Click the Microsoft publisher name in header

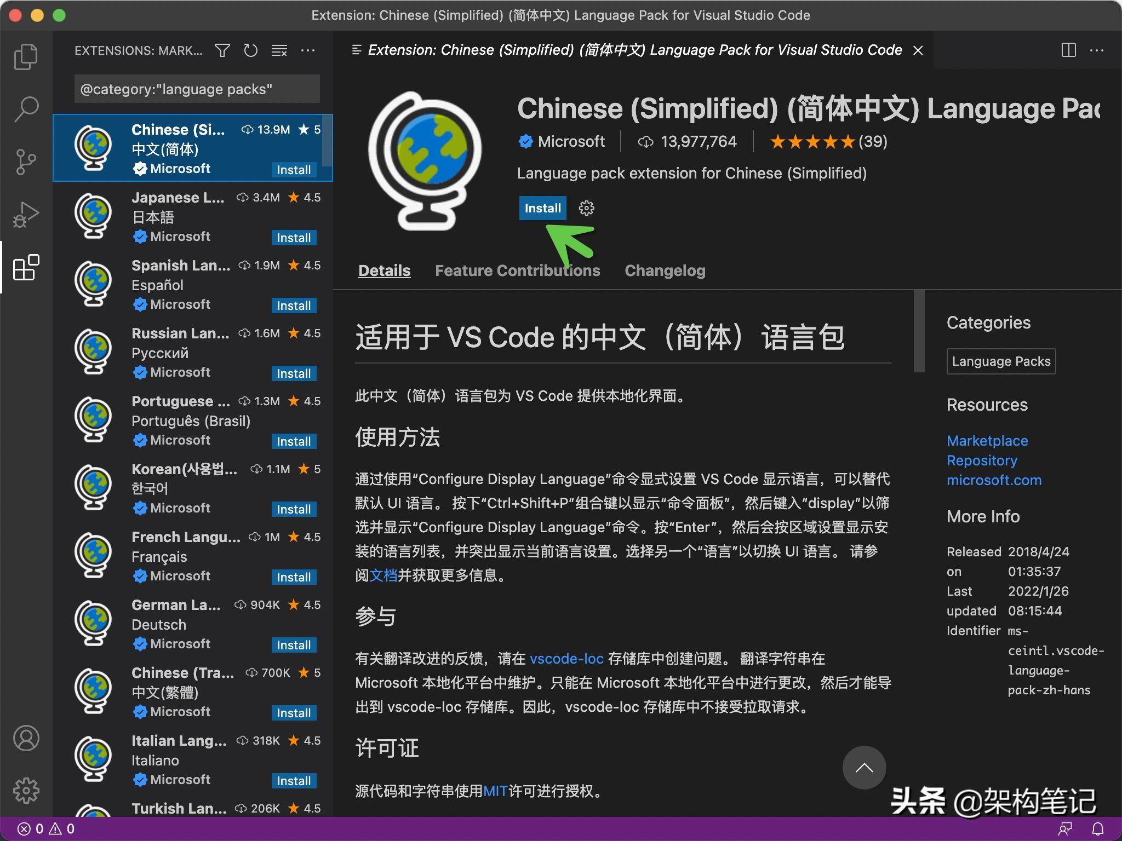571,142
